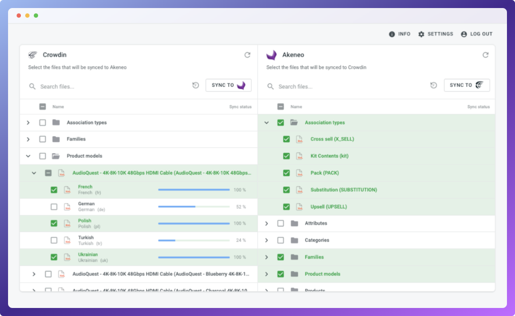The image size is (515, 316).
Task: Check Crowdin Association types checkbox
Action: 42,123
